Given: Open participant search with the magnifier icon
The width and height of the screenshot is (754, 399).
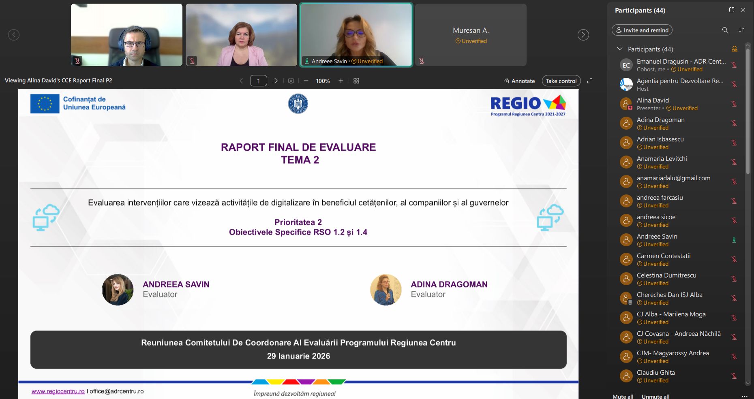Looking at the screenshot, I should (x=725, y=30).
